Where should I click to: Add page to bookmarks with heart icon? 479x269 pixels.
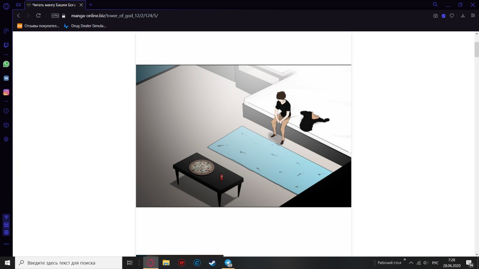452,16
